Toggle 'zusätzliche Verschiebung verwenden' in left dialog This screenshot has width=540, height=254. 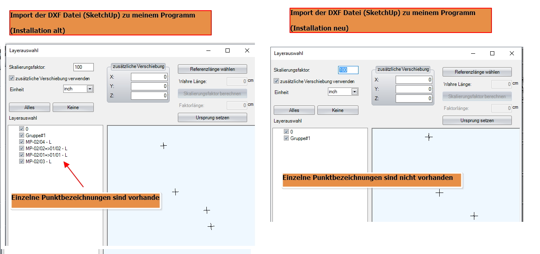[12, 79]
